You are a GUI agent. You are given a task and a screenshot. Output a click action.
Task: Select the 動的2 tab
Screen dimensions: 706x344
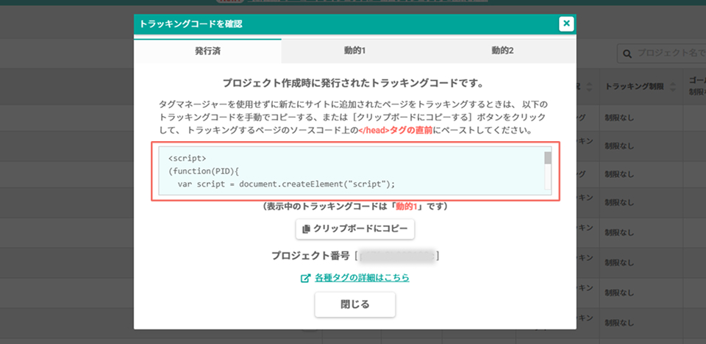(x=502, y=51)
